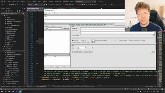Enable Capture Child Processes checkbox
Screen dimensions: 165x93
click(x=129, y=40)
